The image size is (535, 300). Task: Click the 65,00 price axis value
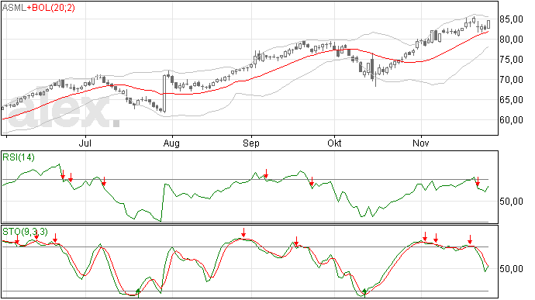[x=511, y=100]
